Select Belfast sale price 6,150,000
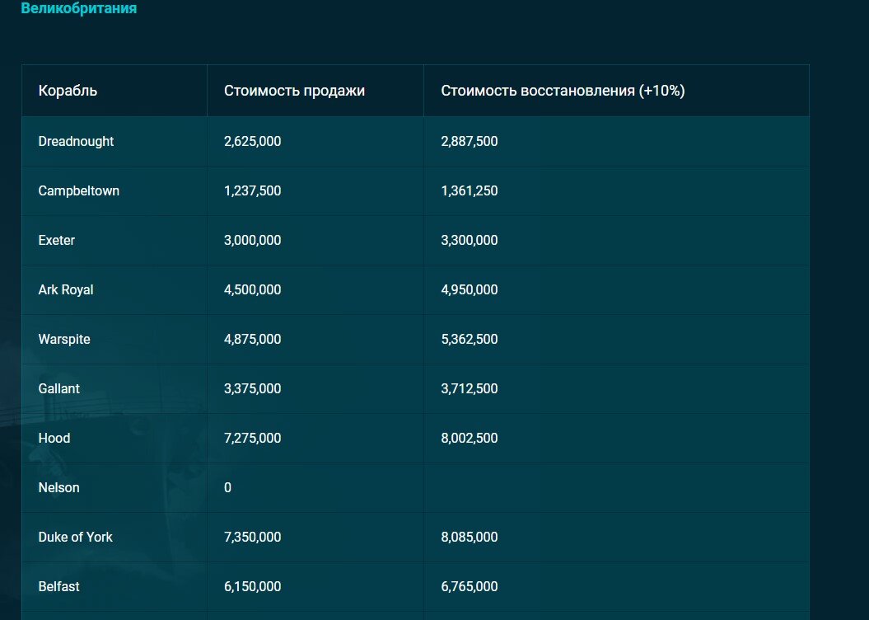 [252, 586]
